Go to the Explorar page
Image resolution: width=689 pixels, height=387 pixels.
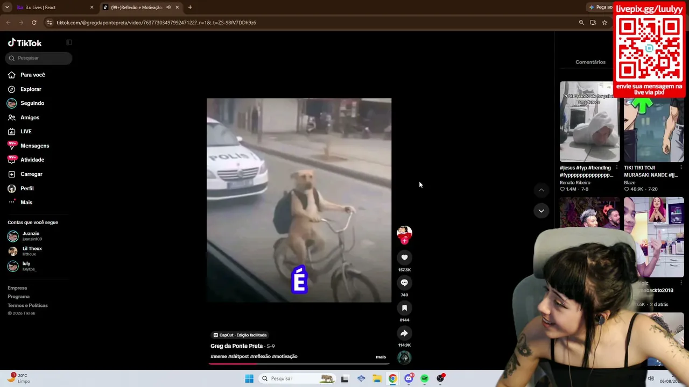point(25,89)
